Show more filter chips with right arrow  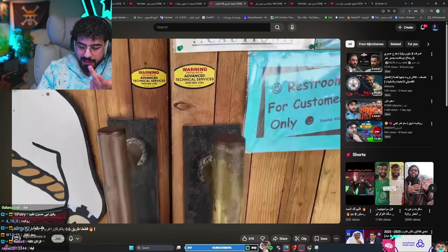coord(428,44)
